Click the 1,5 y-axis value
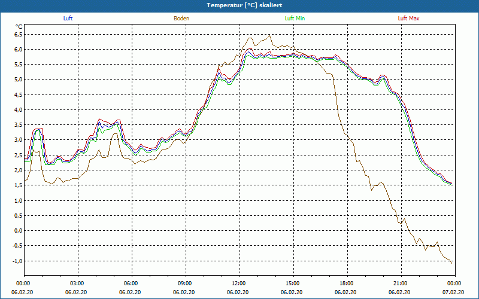This screenshot has width=479, height=299. tap(19, 185)
